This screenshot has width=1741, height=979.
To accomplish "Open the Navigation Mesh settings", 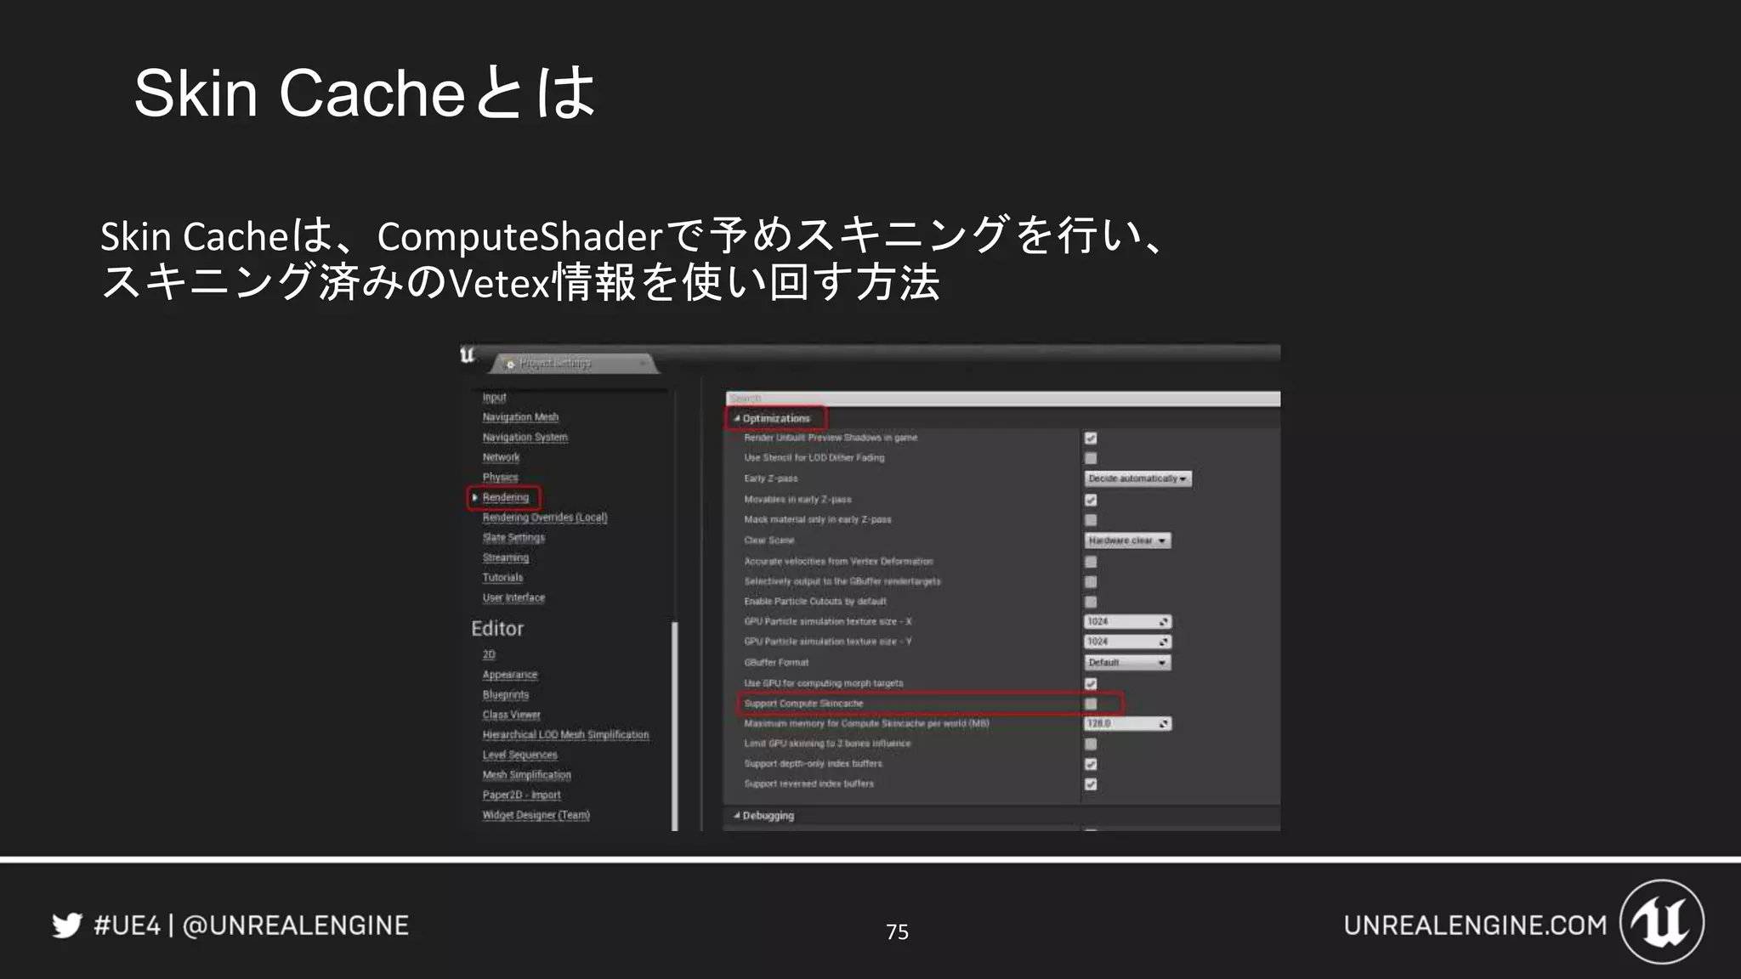I will (x=520, y=417).
